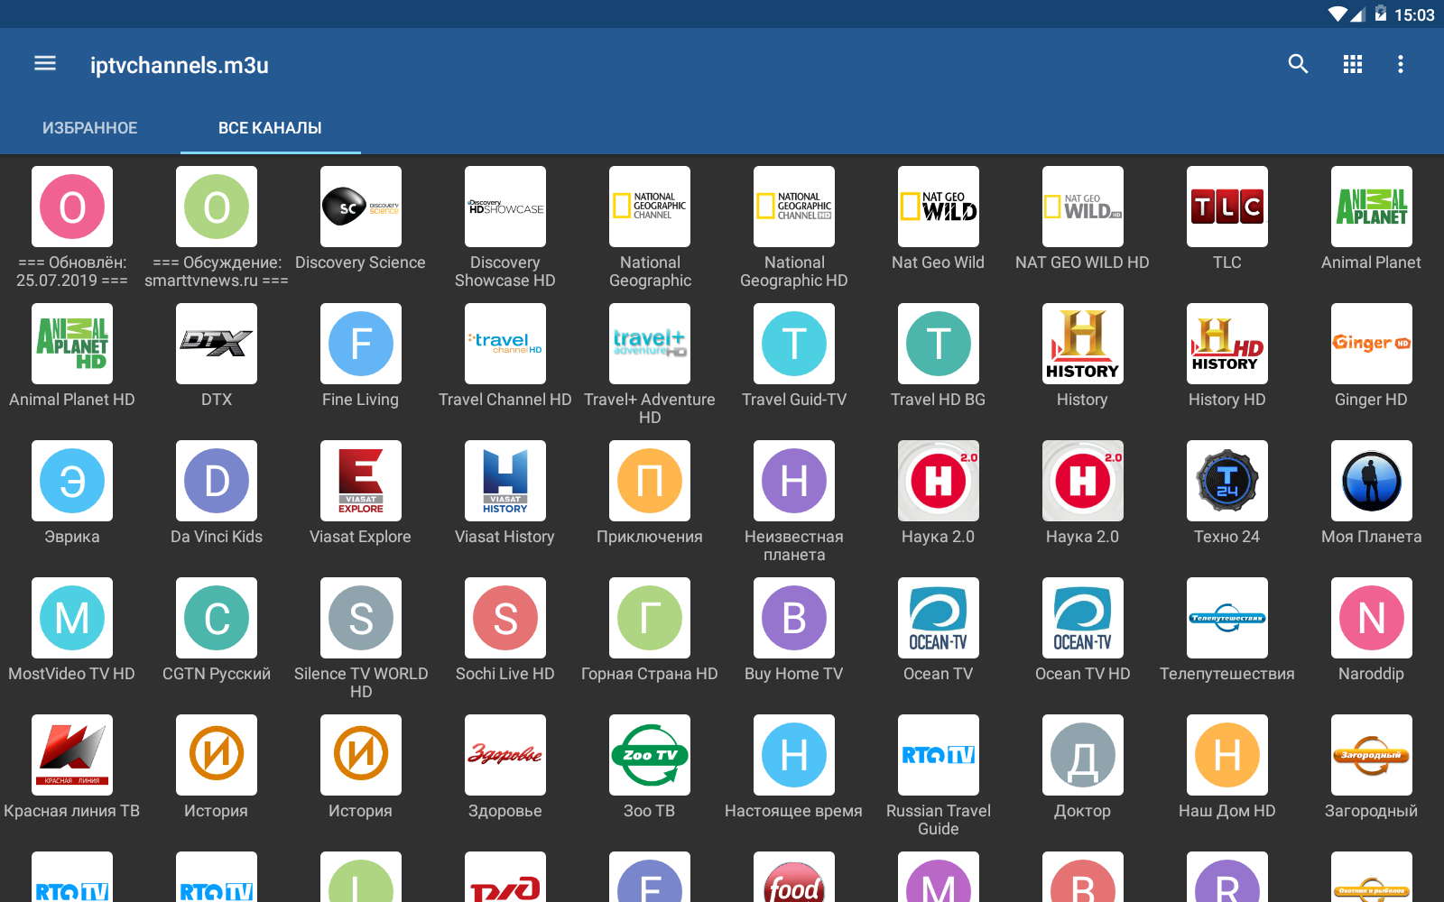This screenshot has width=1444, height=902.
Task: Open the History HD channel
Action: pyautogui.click(x=1227, y=344)
